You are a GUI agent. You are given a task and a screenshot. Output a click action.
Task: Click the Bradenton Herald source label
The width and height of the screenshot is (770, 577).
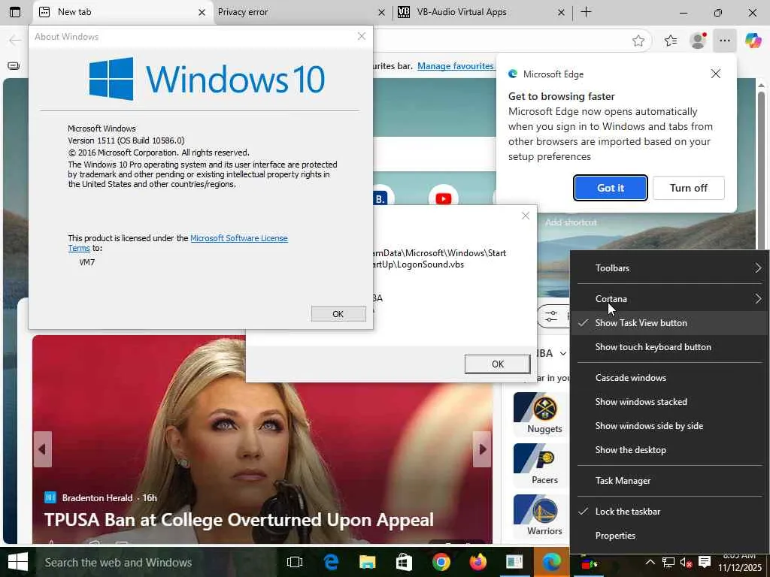(x=97, y=497)
